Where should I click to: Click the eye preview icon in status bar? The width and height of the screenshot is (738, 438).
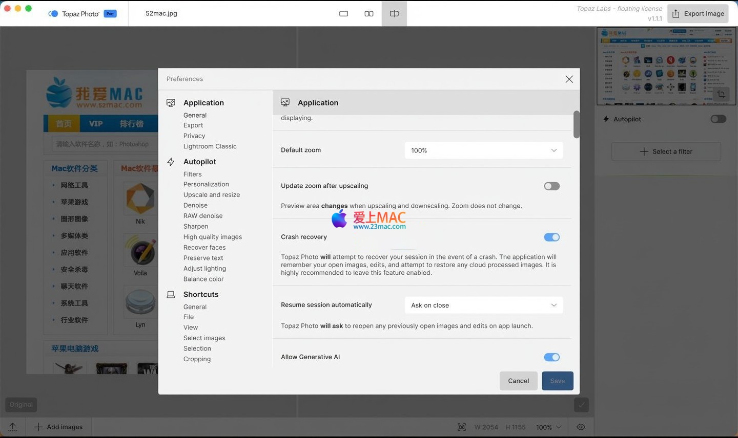(x=581, y=427)
